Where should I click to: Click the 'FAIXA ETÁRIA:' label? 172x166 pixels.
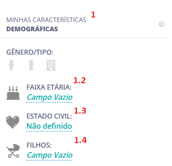pos(49,87)
